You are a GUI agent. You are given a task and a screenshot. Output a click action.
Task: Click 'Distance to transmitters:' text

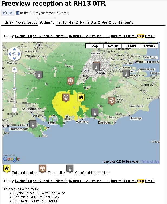pyautogui.click(x=21, y=189)
